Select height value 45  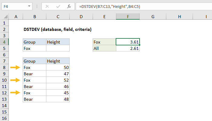tap(58, 93)
